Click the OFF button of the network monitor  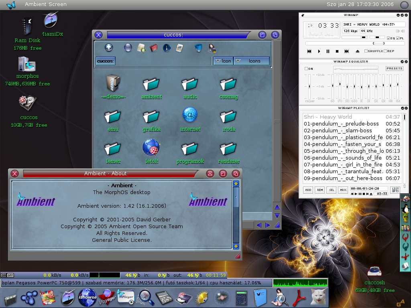(x=10, y=275)
